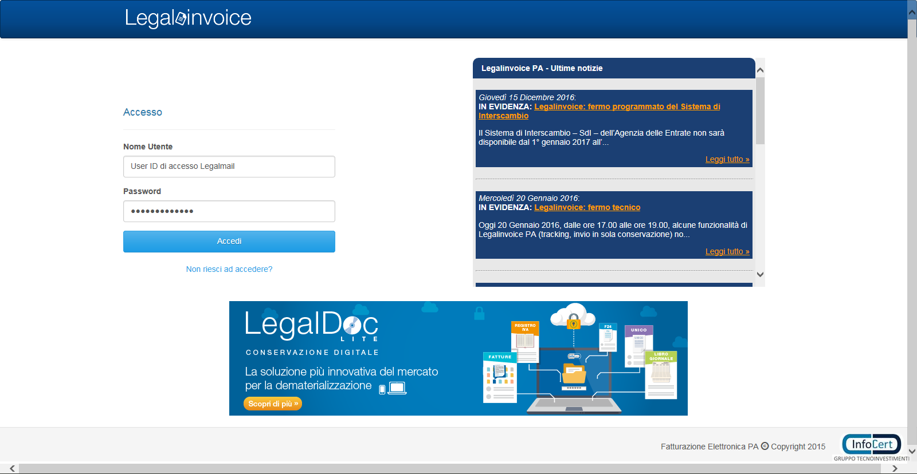Click the copyright symbol in footer
Image resolution: width=917 pixels, height=474 pixels.
tap(765, 446)
